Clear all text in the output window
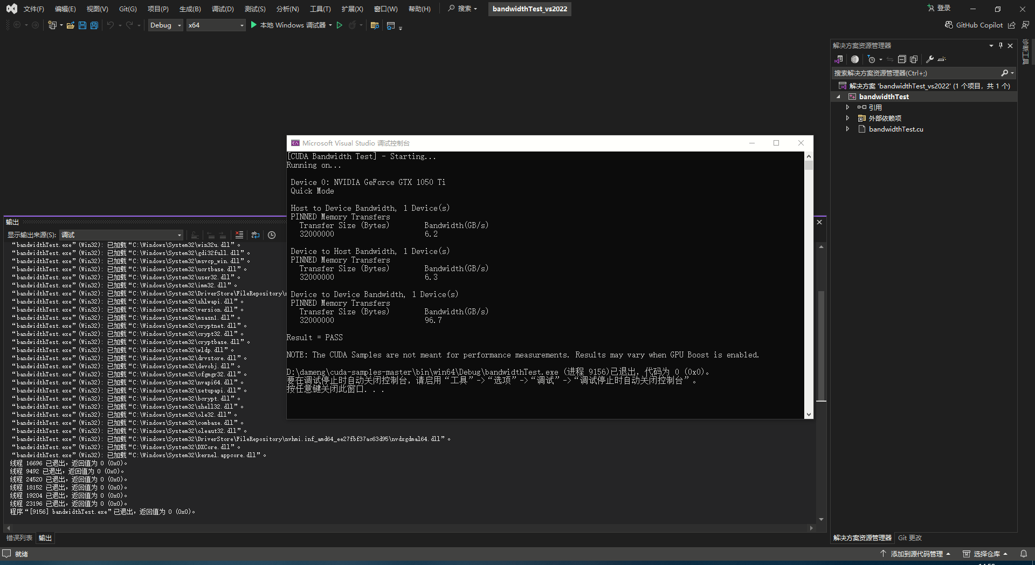 coord(239,235)
